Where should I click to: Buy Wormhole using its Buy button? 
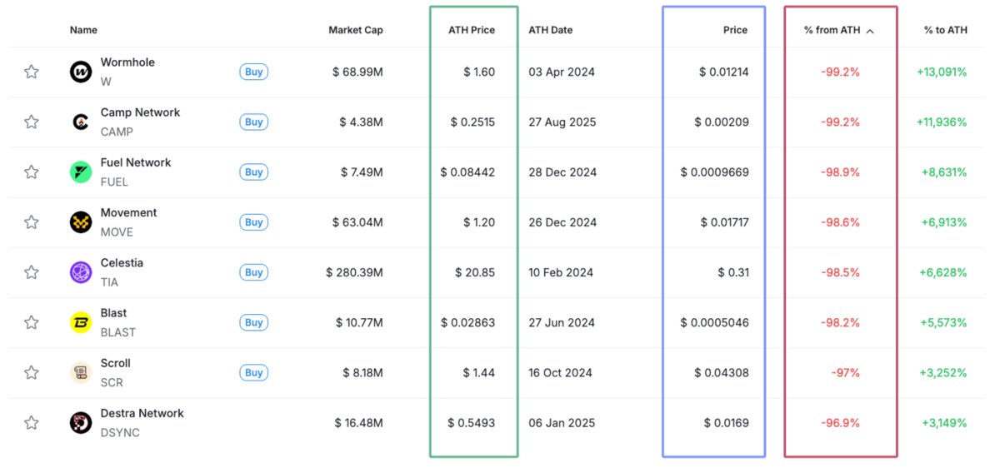tap(254, 72)
